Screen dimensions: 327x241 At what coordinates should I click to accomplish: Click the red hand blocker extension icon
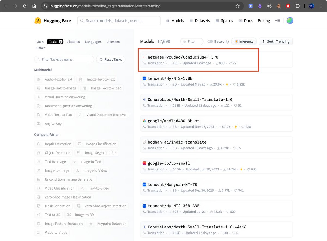tap(288, 6)
